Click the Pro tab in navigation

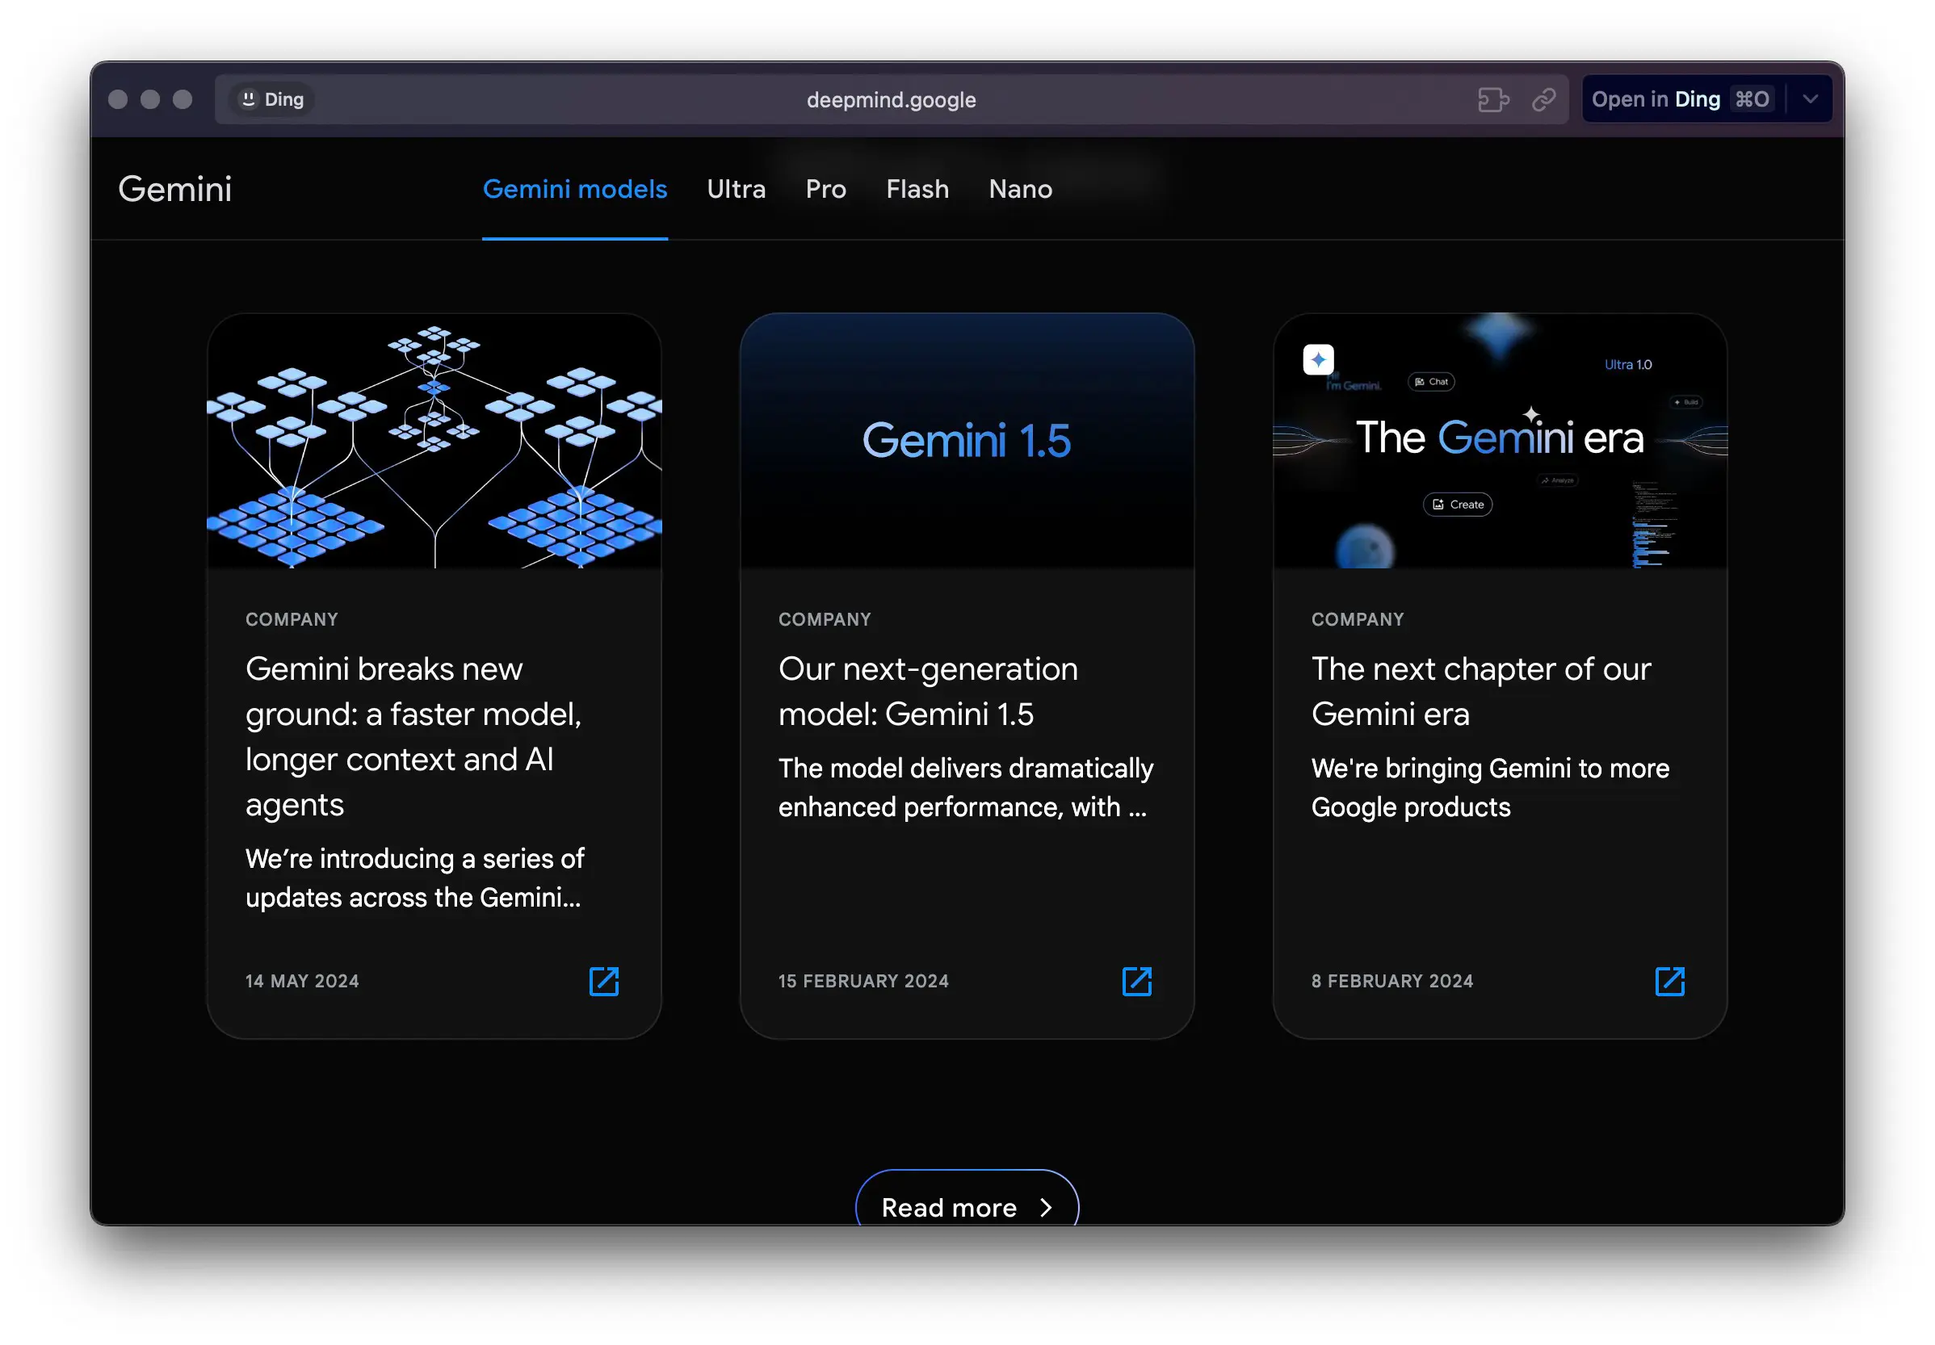click(x=825, y=188)
